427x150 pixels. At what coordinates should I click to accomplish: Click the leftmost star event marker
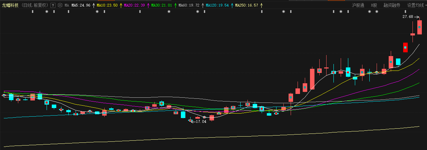tap(47, 12)
